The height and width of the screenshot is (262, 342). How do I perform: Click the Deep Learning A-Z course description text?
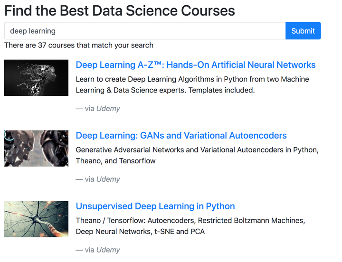(x=192, y=79)
